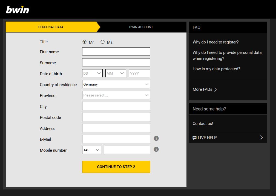Click the 'Date of birth' label
This screenshot has width=276, height=196.
pos(51,74)
